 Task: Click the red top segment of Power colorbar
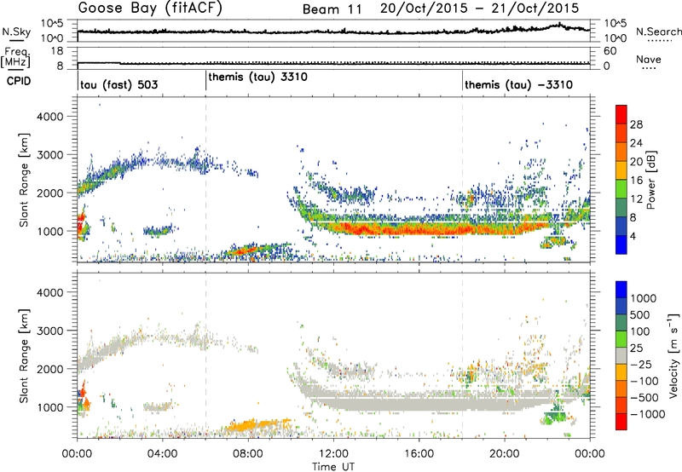coord(621,115)
